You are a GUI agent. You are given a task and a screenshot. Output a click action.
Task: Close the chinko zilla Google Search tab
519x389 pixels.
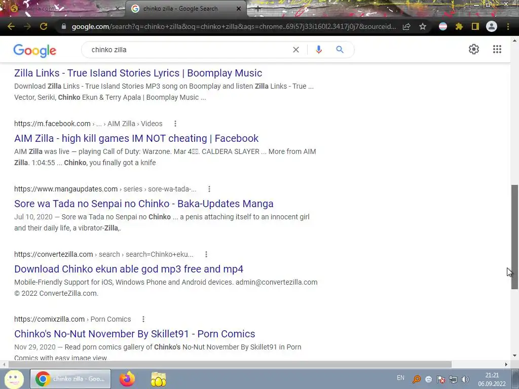[239, 9]
